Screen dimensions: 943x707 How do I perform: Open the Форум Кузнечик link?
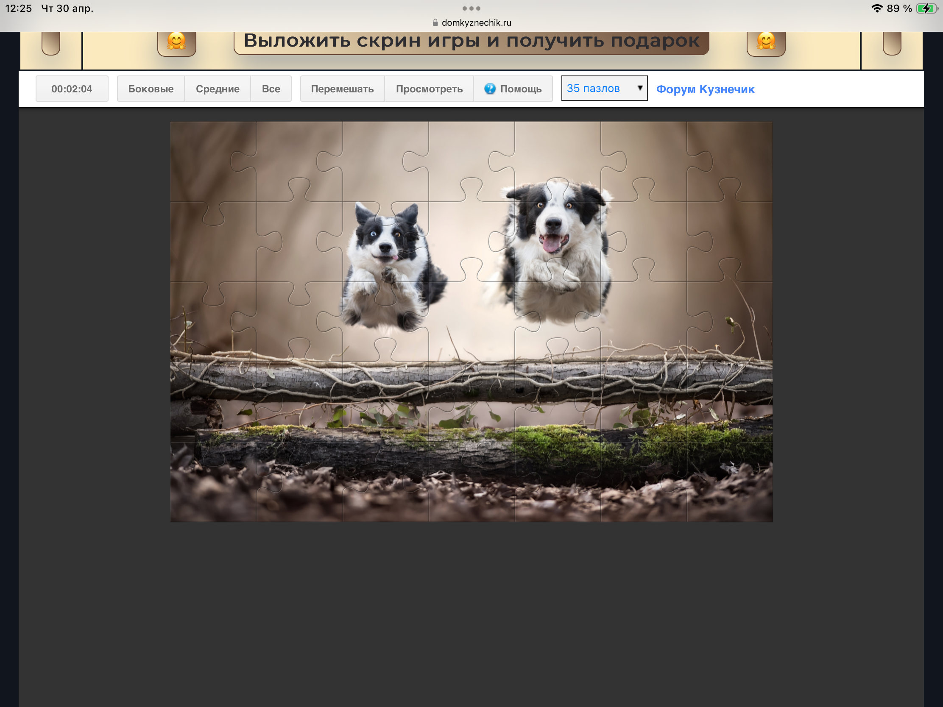[705, 89]
